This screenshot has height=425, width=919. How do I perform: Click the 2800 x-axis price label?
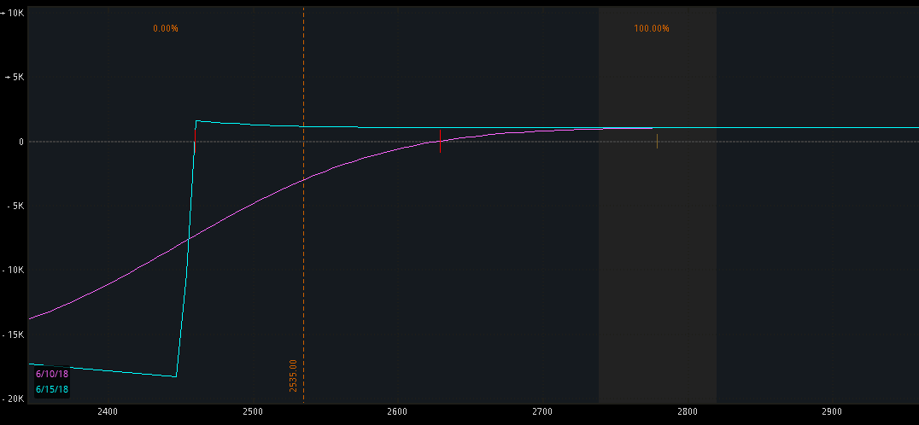[688, 411]
